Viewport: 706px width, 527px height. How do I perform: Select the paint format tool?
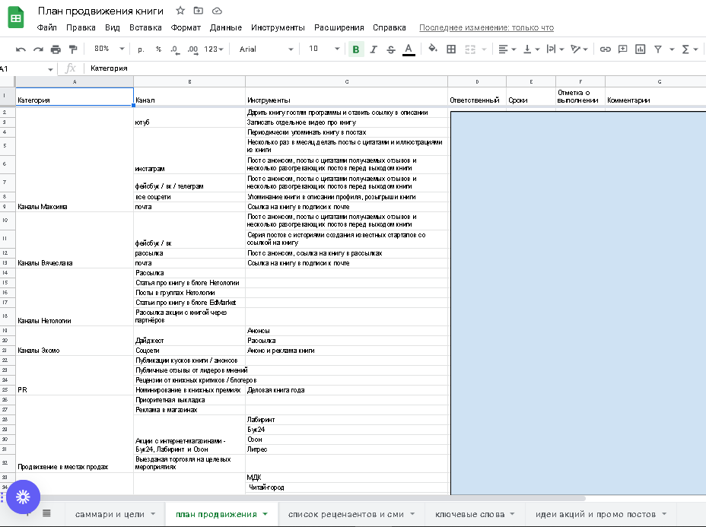[73, 49]
